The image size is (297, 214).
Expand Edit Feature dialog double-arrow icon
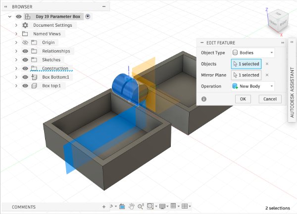283,43
